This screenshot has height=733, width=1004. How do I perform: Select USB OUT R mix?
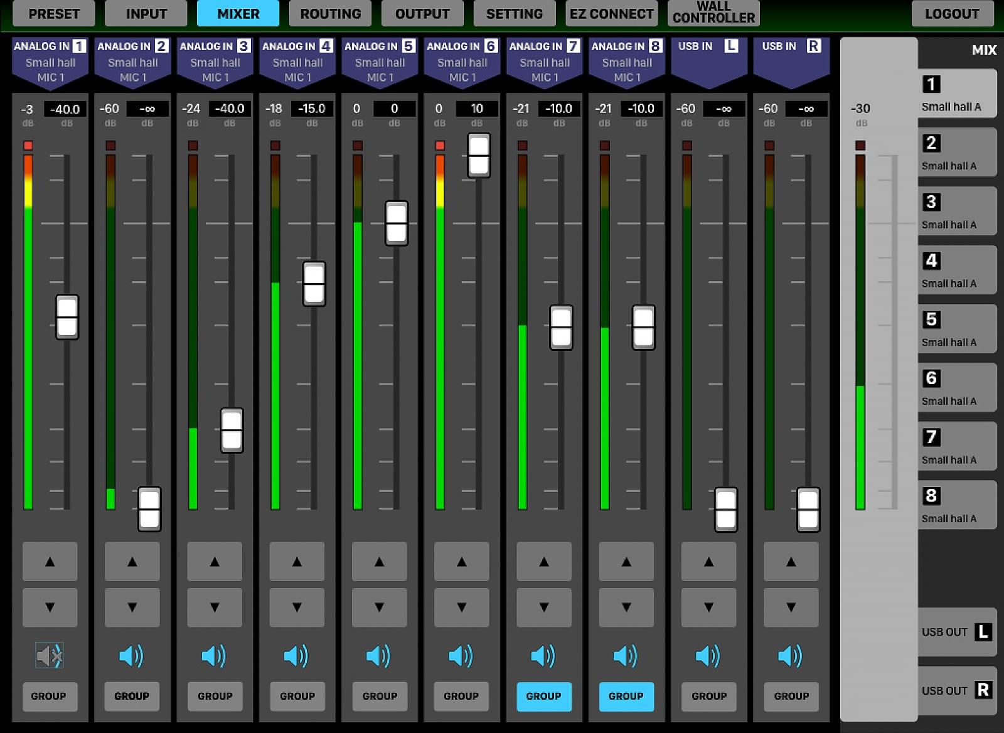(957, 691)
